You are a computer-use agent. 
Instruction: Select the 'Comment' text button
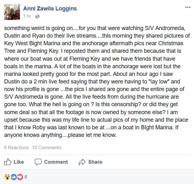[56, 162]
